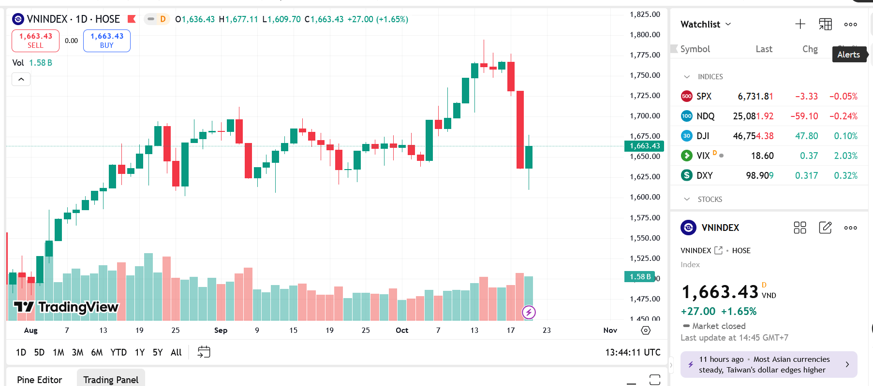The image size is (873, 386).
Task: Toggle the D data mode pill
Action: [x=157, y=19]
